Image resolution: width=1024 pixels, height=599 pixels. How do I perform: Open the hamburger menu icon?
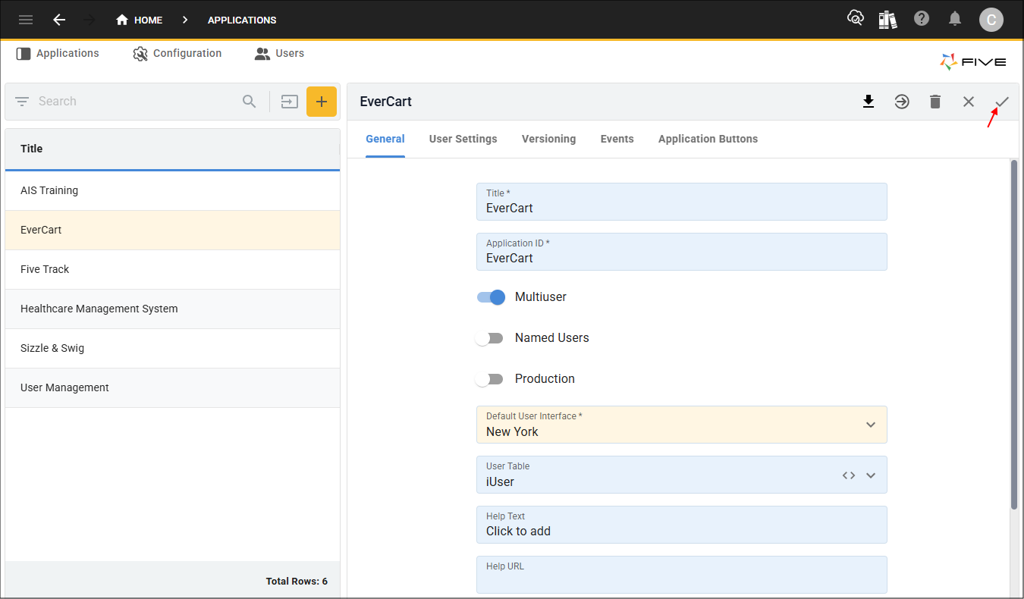tap(26, 20)
